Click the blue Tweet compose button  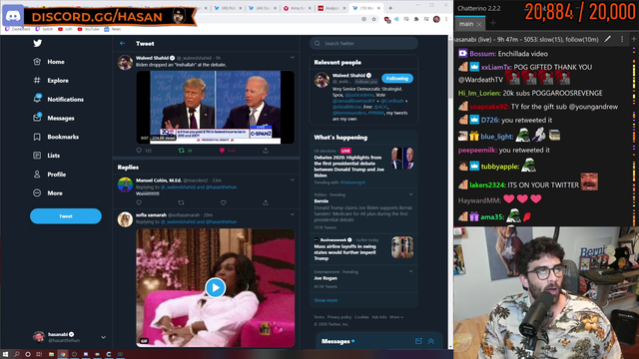coord(66,216)
